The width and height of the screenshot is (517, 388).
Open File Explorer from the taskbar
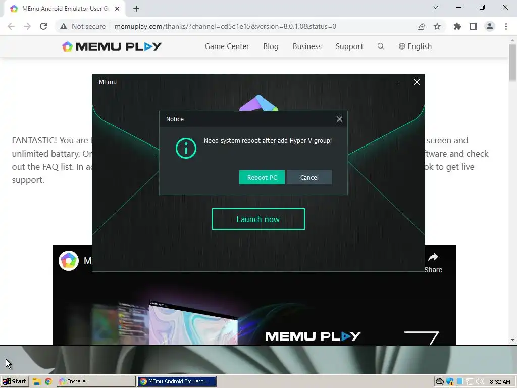[36, 382]
